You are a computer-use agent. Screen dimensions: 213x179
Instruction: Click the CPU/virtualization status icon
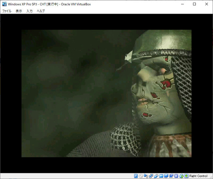(x=176, y=176)
